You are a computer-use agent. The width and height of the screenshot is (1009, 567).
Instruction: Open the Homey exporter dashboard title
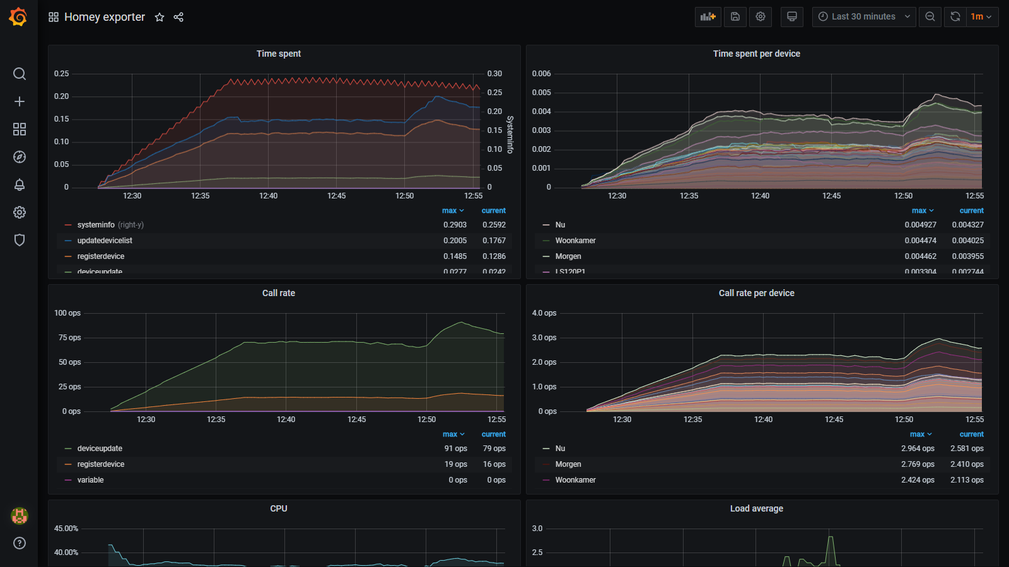coord(105,17)
